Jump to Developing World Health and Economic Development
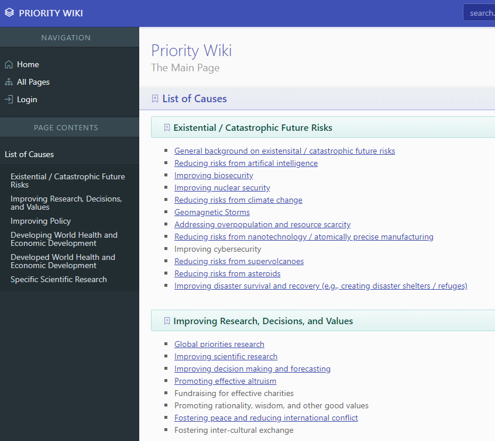Image resolution: width=495 pixels, height=441 pixels. [64, 239]
